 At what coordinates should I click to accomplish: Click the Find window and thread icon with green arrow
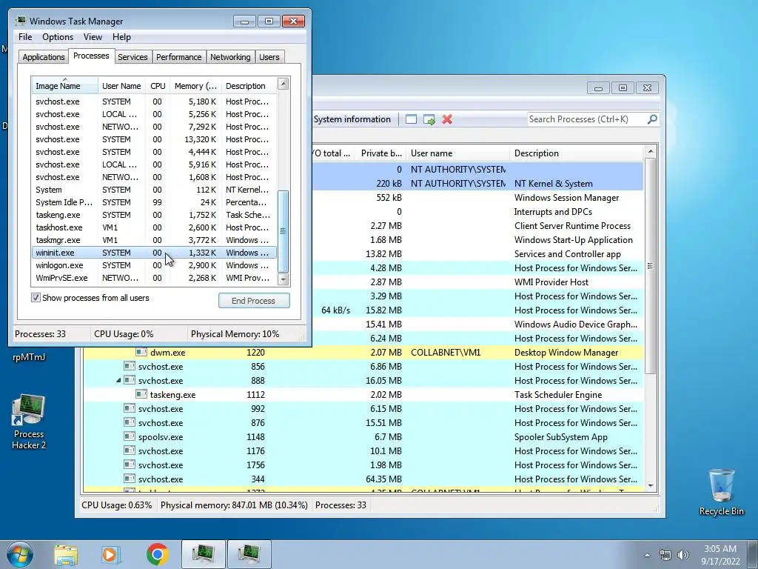pos(429,119)
